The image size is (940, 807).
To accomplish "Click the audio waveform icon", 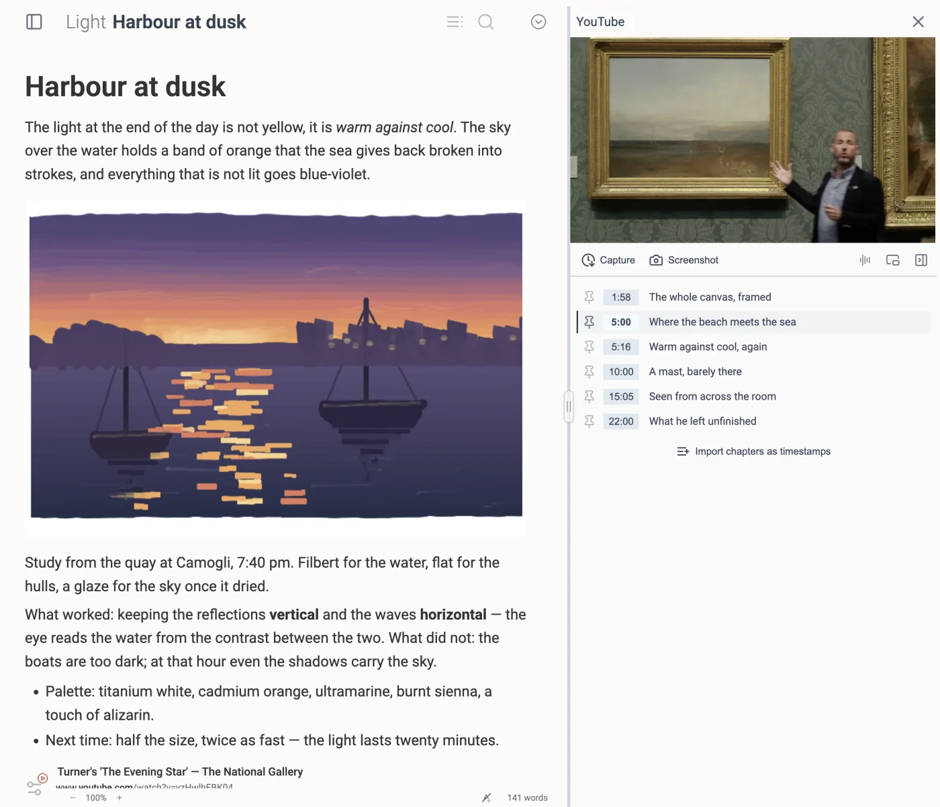I will [865, 260].
